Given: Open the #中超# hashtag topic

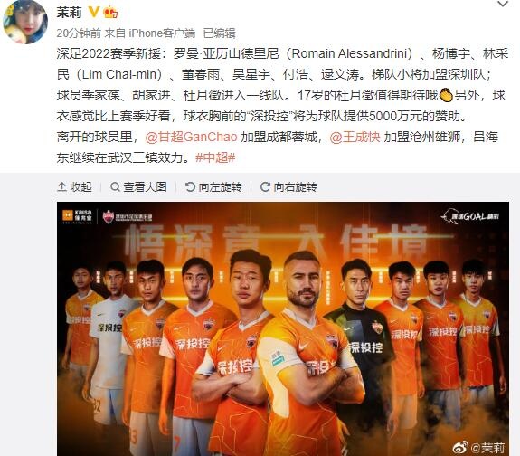Looking at the screenshot, I should (215, 157).
